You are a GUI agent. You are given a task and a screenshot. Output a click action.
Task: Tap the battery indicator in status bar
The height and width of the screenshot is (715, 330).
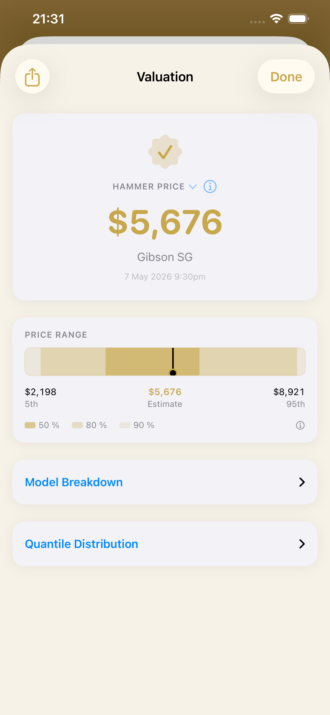point(298,19)
